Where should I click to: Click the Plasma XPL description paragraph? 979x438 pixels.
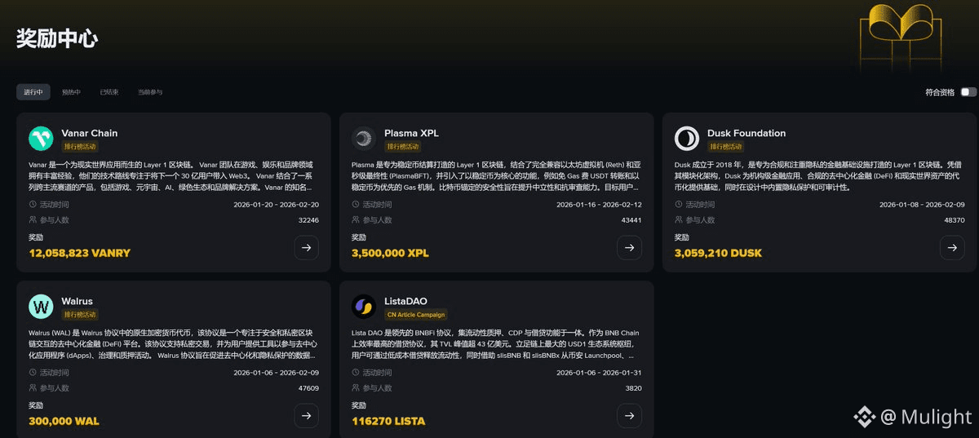(496, 175)
